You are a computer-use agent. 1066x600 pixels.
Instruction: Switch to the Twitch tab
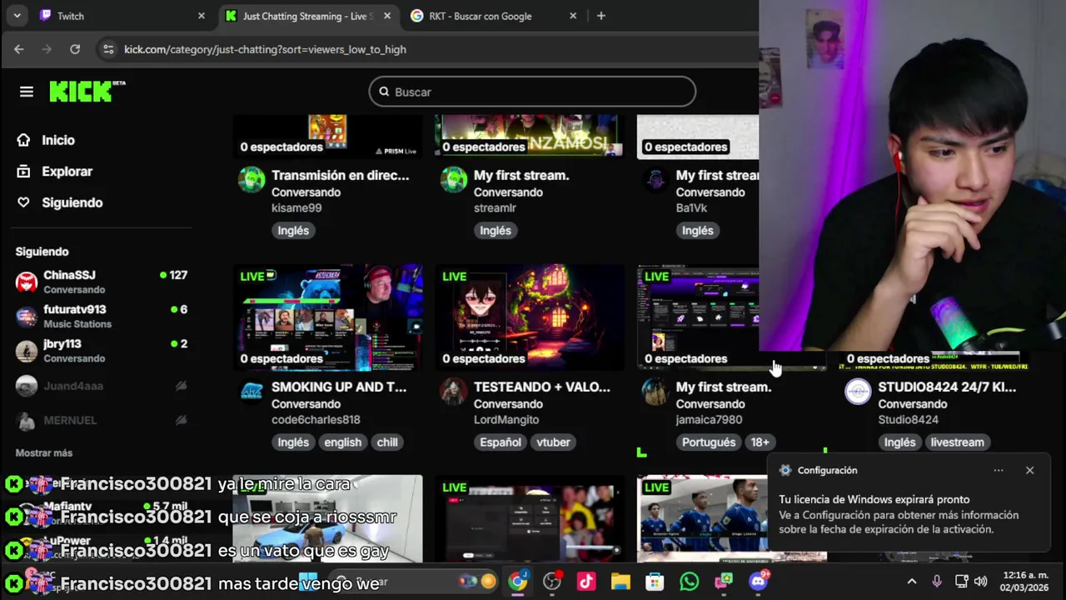(x=121, y=16)
